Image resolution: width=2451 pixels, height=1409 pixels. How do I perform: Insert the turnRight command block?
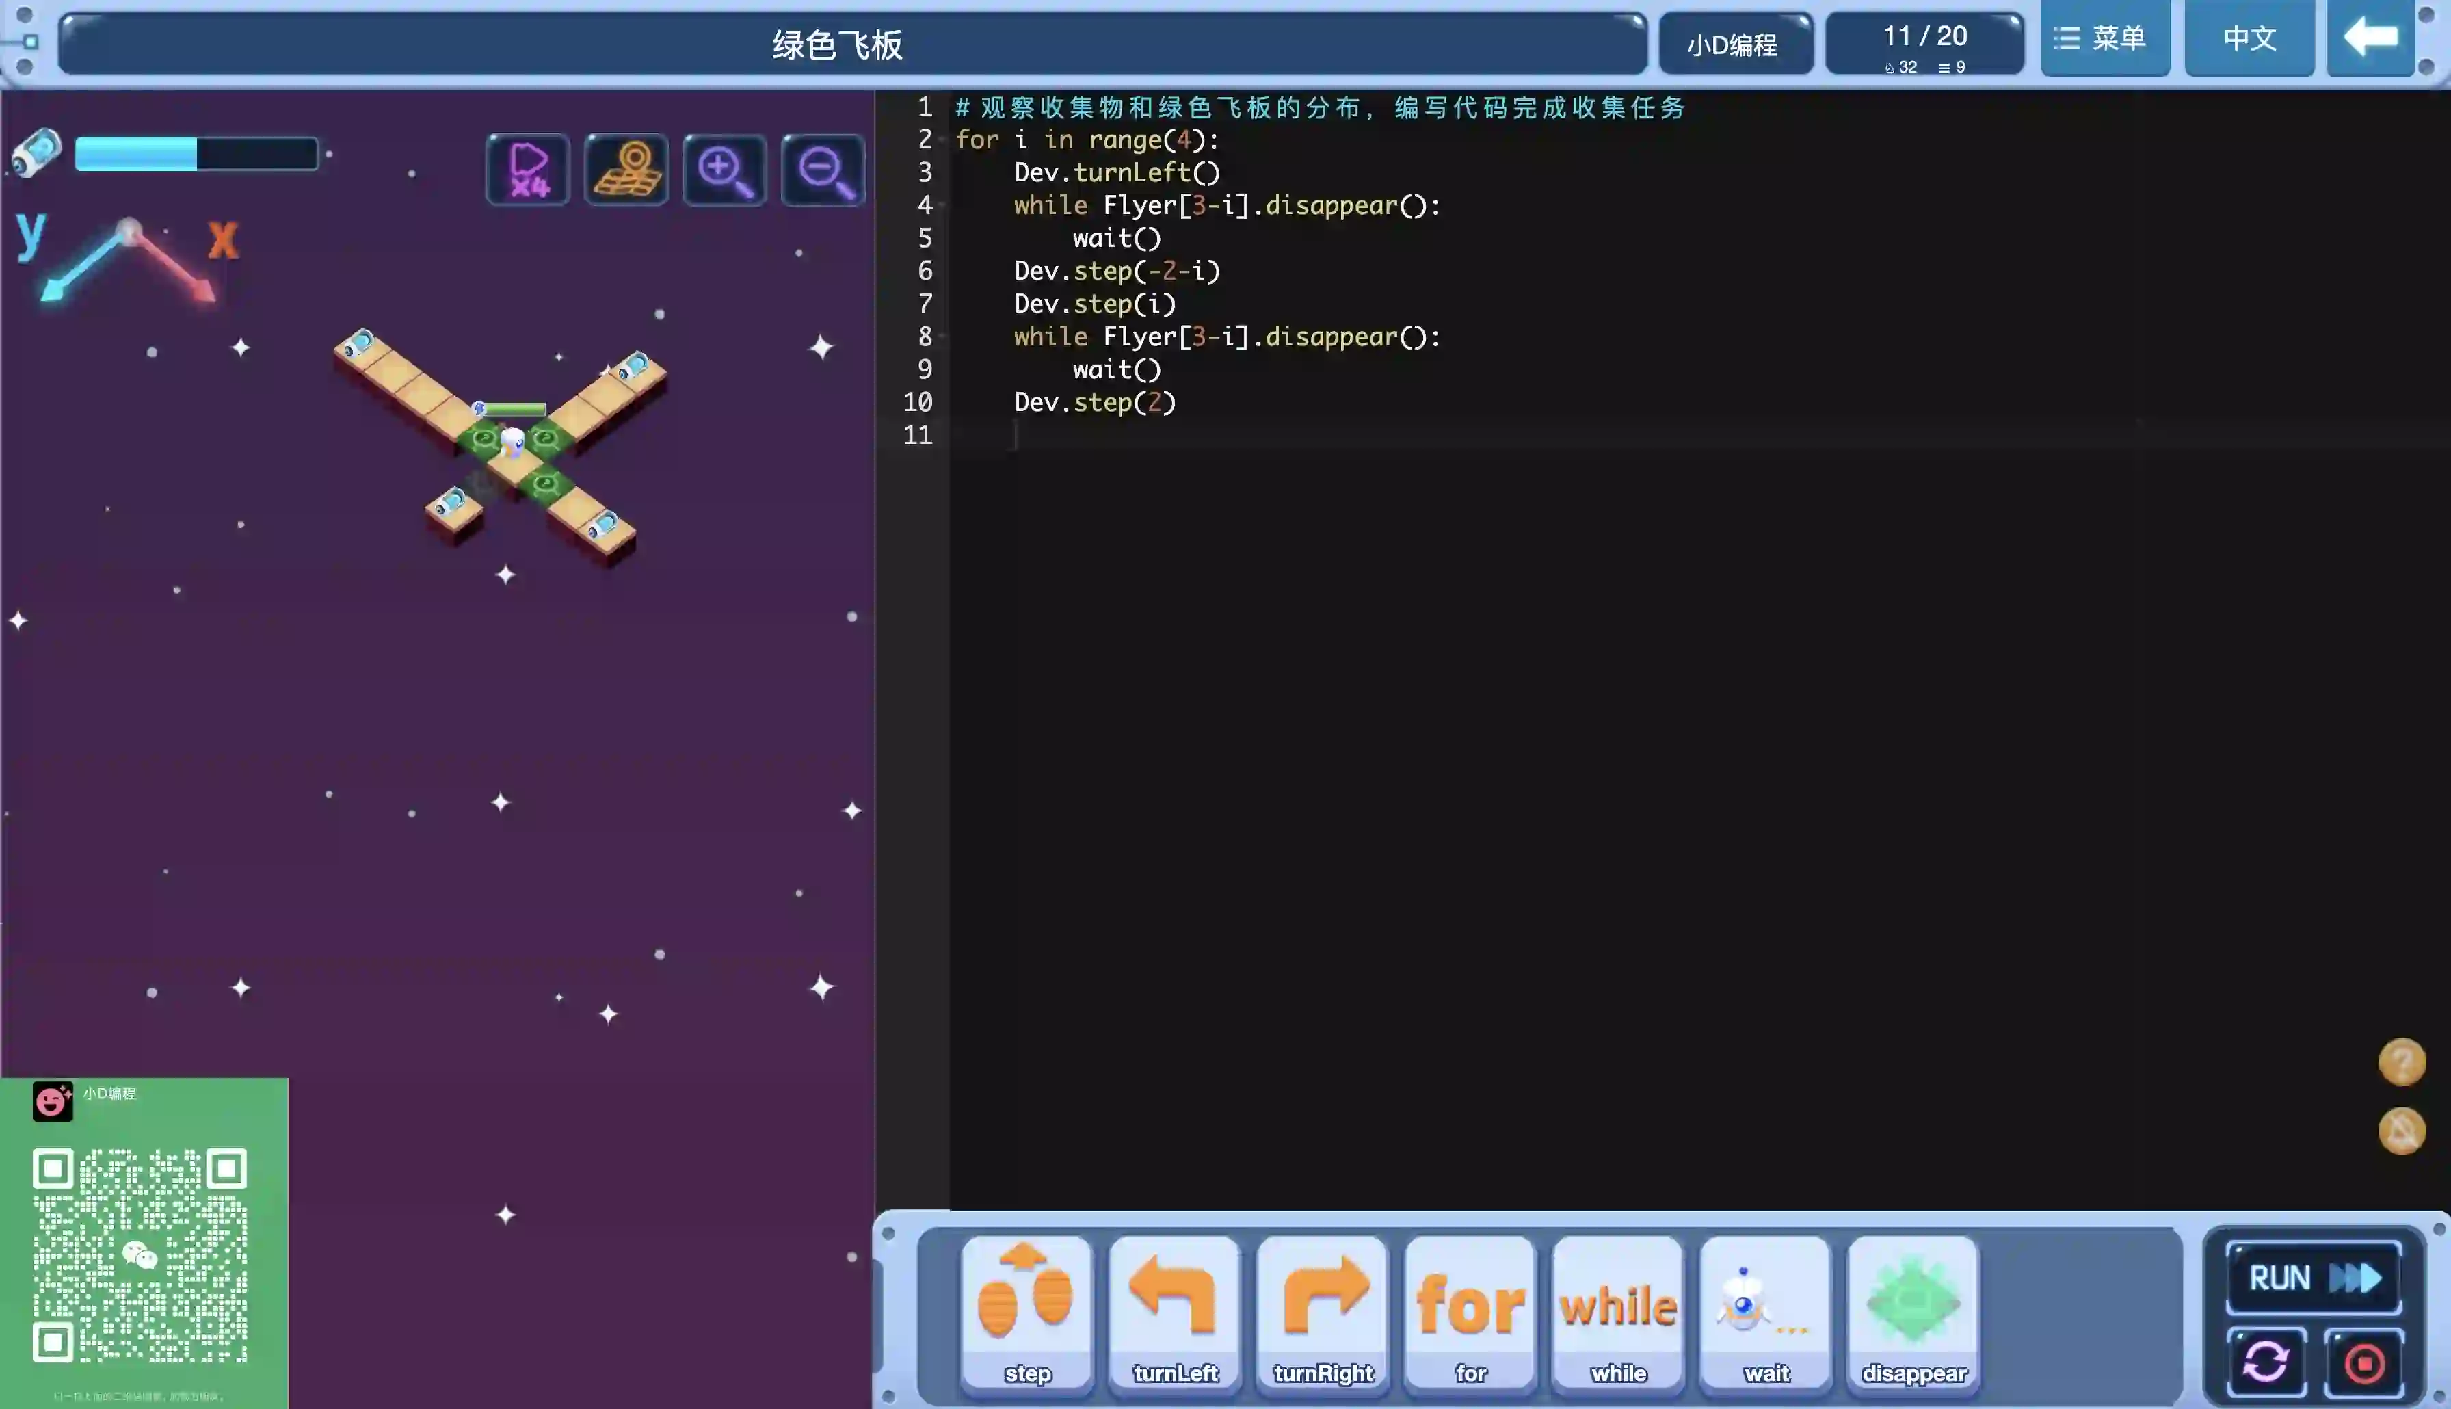click(1322, 1313)
